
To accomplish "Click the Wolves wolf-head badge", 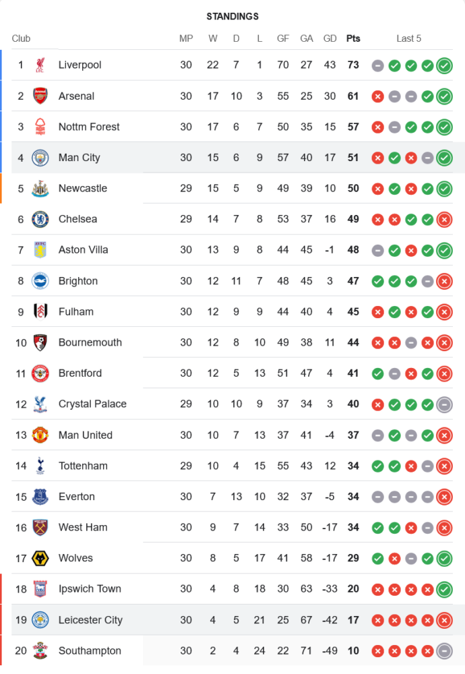I will (x=40, y=558).
